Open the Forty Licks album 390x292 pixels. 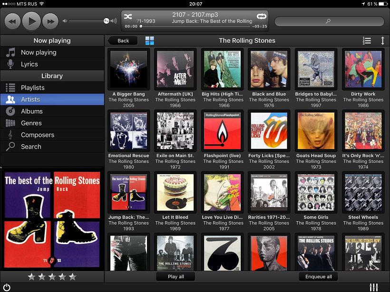269,131
